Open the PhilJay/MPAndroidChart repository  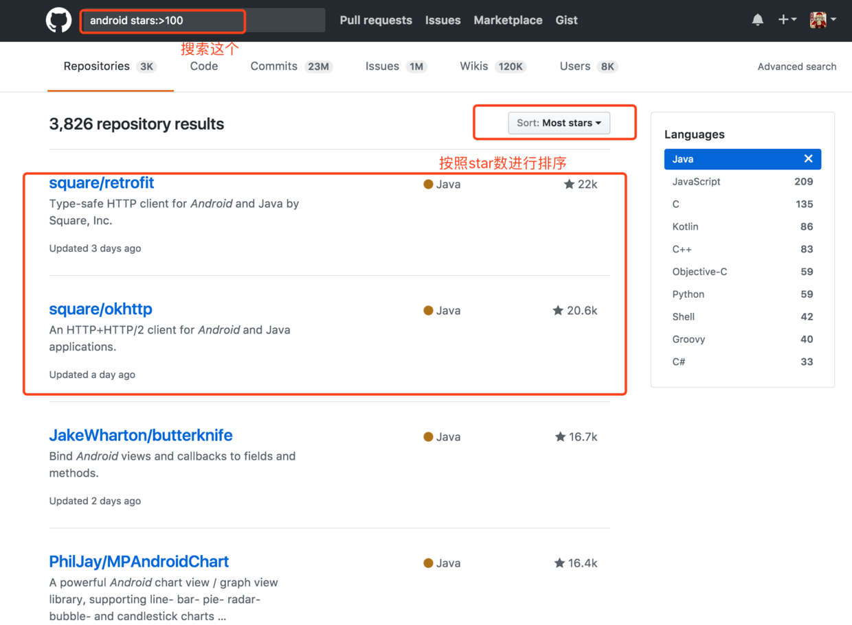[139, 562]
